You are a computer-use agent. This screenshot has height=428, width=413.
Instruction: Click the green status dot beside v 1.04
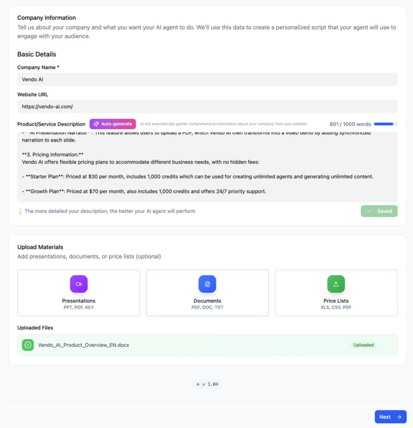pyautogui.click(x=198, y=384)
